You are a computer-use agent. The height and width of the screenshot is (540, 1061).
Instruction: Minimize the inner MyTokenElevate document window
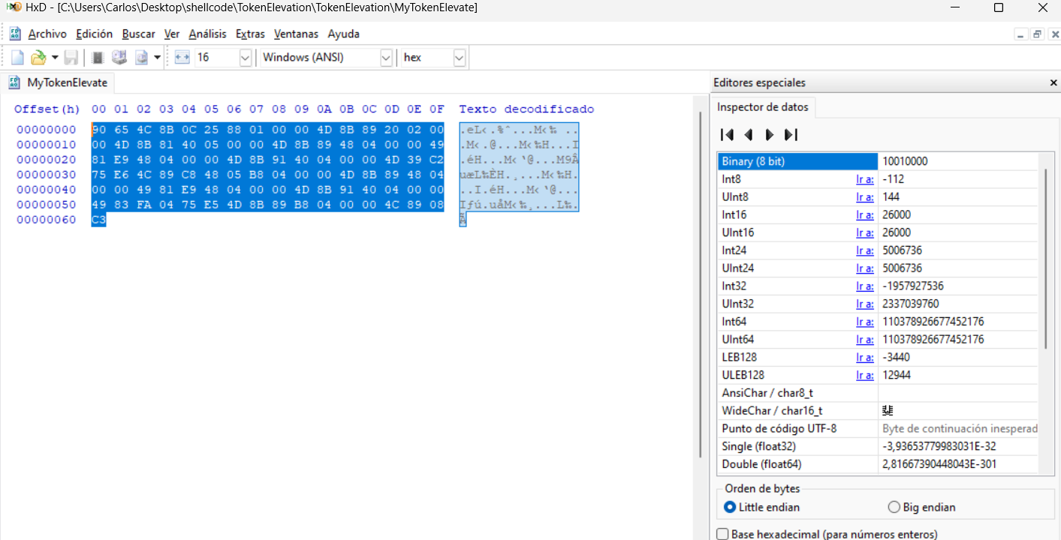1020,34
